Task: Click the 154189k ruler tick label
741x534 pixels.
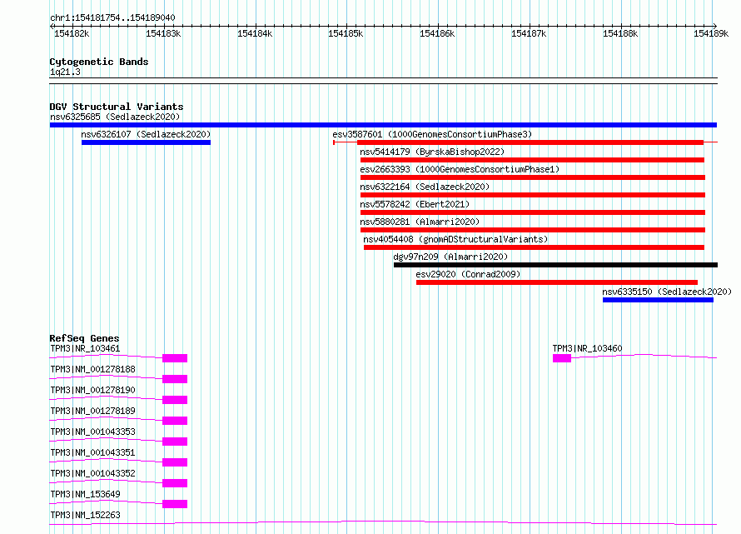Action: tap(711, 33)
